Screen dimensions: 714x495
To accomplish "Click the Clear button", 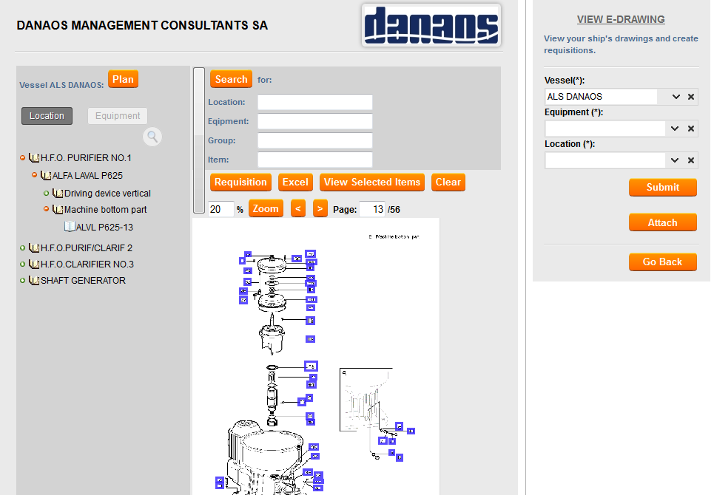I will [x=448, y=182].
